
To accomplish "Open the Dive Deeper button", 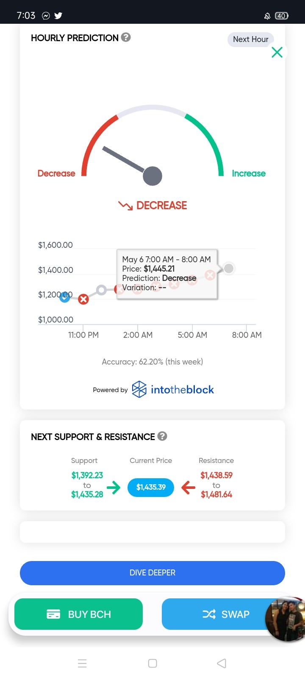I will (152, 573).
